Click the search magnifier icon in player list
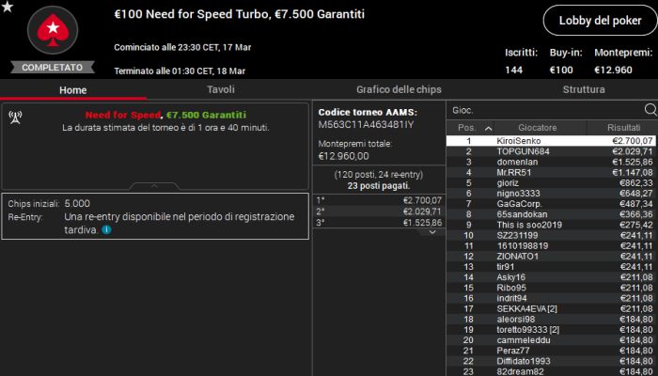 pyautogui.click(x=649, y=110)
